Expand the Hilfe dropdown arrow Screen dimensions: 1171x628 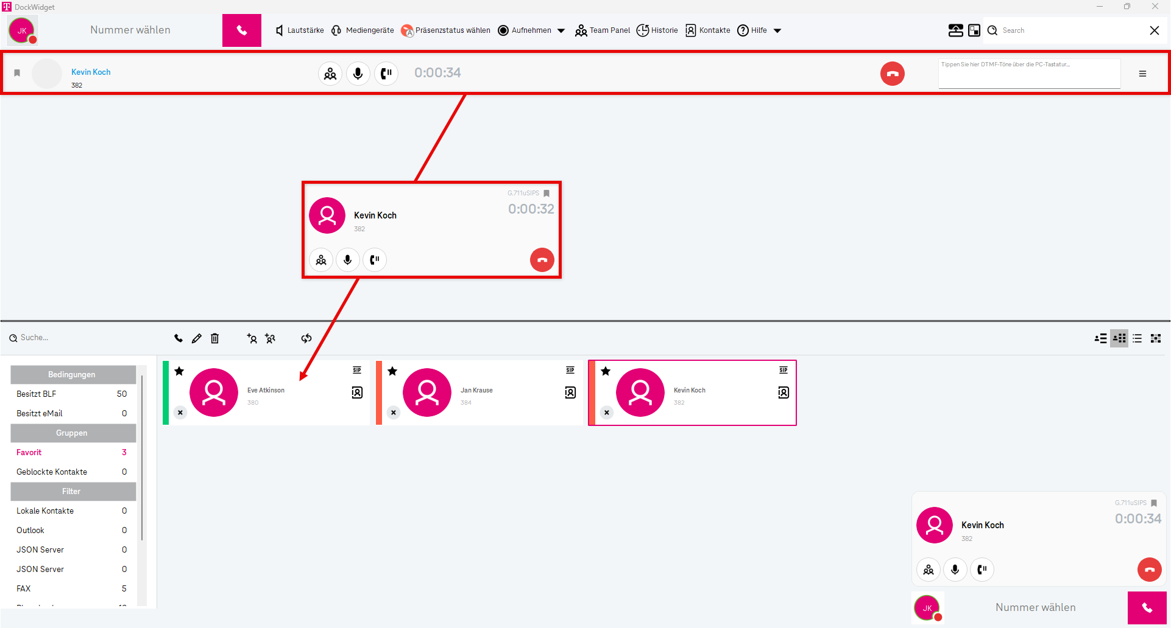pos(777,31)
